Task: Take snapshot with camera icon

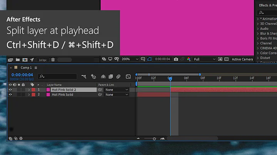Action: [x=176, y=59]
